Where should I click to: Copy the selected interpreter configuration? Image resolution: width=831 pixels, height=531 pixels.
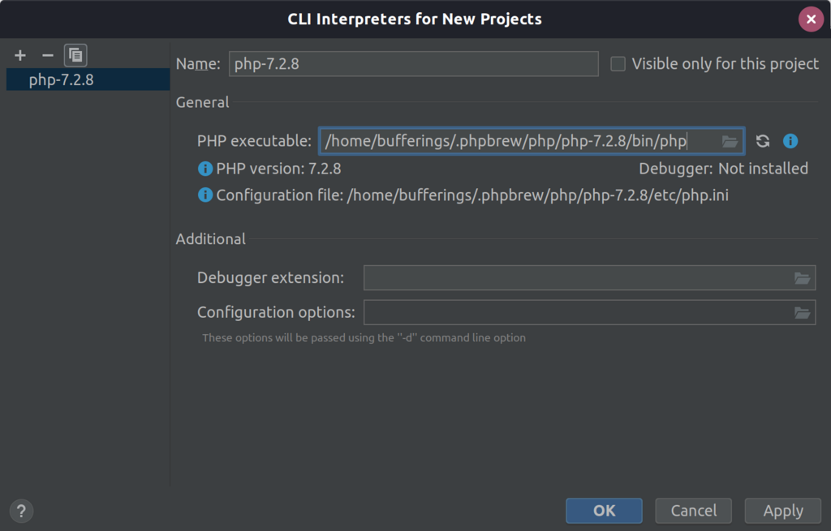(x=75, y=55)
